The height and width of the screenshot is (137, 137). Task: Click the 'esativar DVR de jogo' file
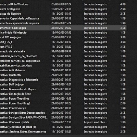click(12, 85)
